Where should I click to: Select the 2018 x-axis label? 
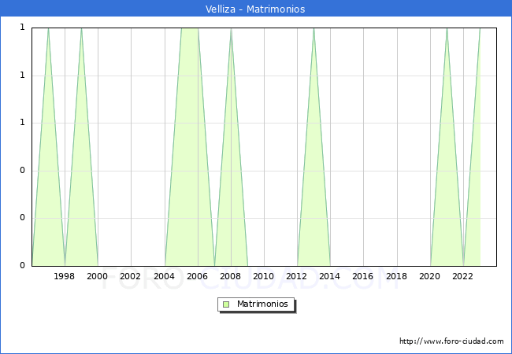[x=396, y=277]
